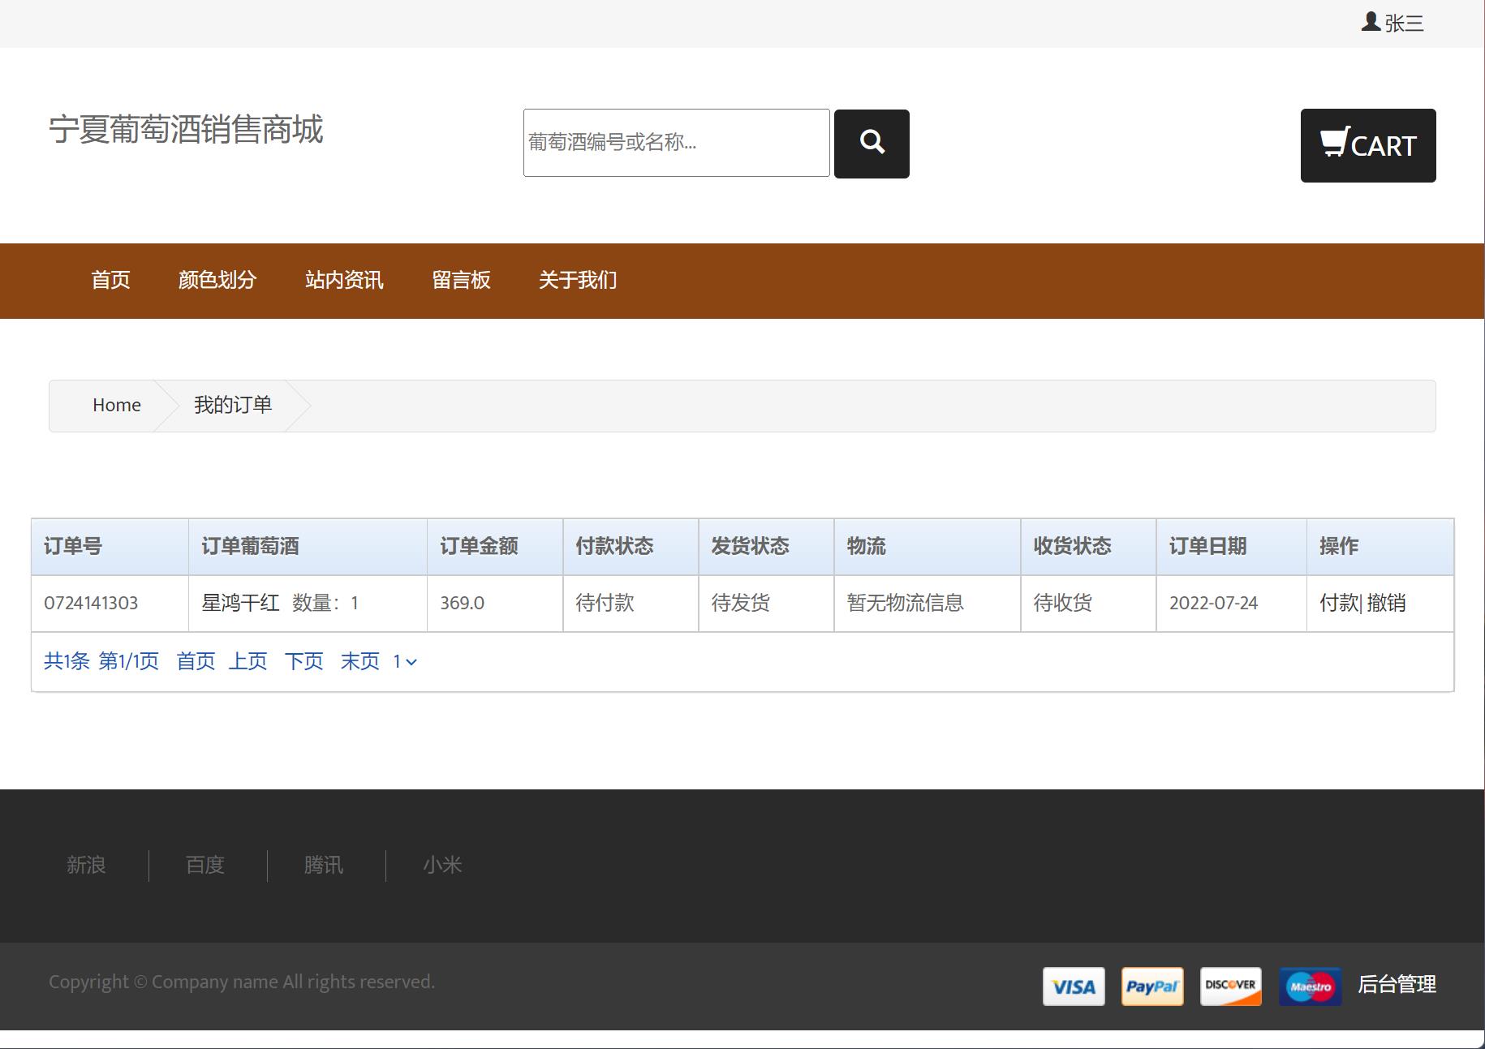1485x1049 pixels.
Task: Click the wine search input field
Action: coord(676,143)
